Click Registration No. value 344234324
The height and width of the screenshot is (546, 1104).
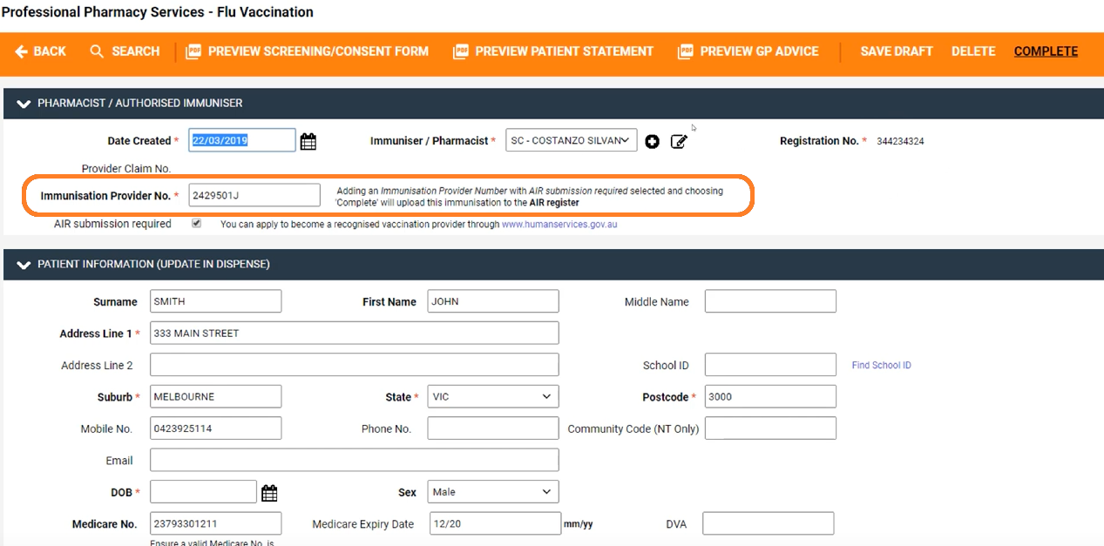(900, 141)
